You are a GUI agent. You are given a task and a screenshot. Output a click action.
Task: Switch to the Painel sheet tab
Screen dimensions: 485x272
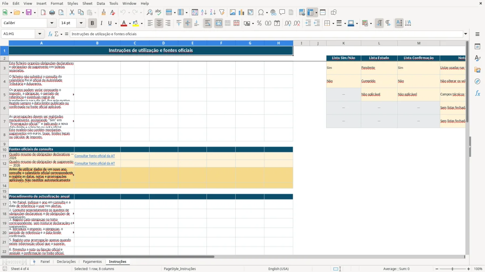pos(45,262)
